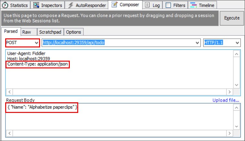Click the Log document icon
The height and width of the screenshot is (141, 245).
147,5
